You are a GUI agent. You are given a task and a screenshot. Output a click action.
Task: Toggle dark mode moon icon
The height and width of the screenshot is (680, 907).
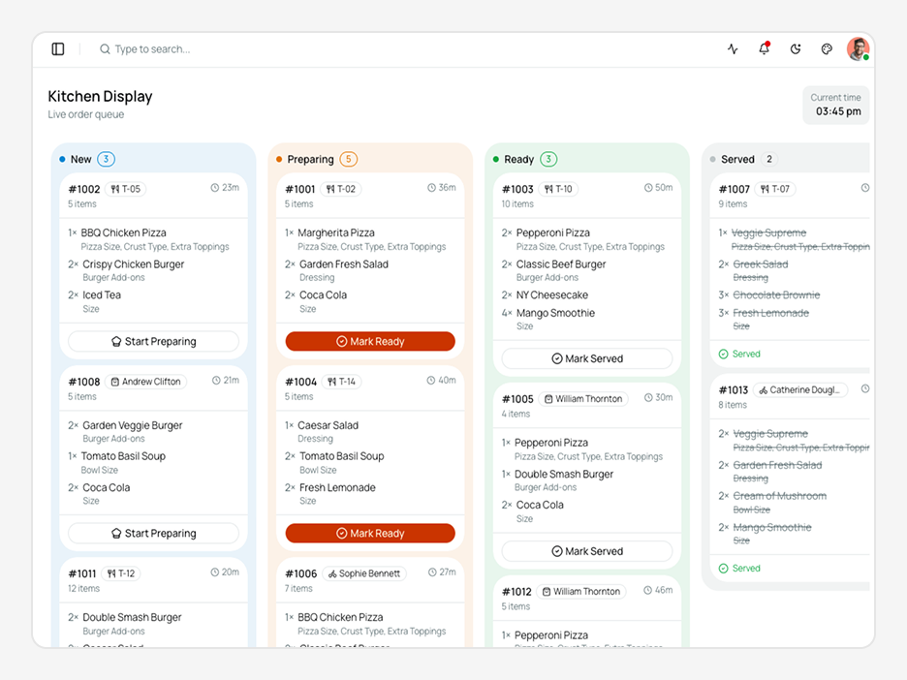[796, 49]
